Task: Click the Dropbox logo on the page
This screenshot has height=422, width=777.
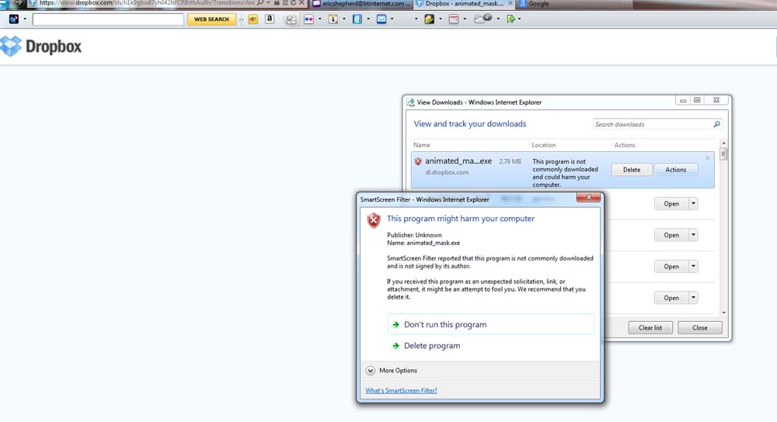Action: [x=40, y=46]
